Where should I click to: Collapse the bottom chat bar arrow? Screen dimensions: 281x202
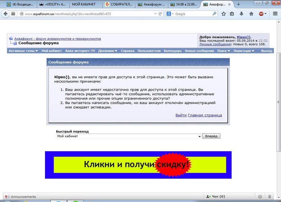click(x=269, y=196)
